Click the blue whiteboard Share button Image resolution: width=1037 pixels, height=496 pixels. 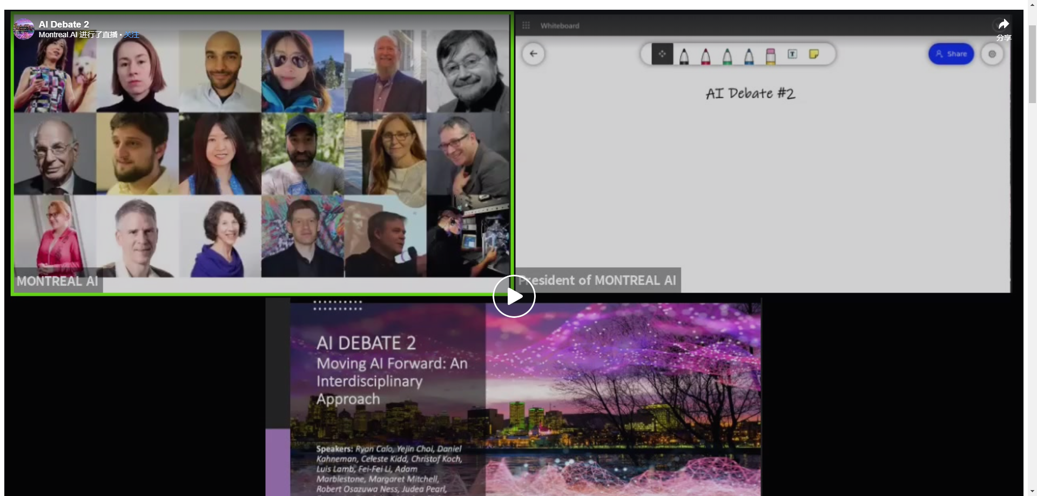(x=951, y=54)
